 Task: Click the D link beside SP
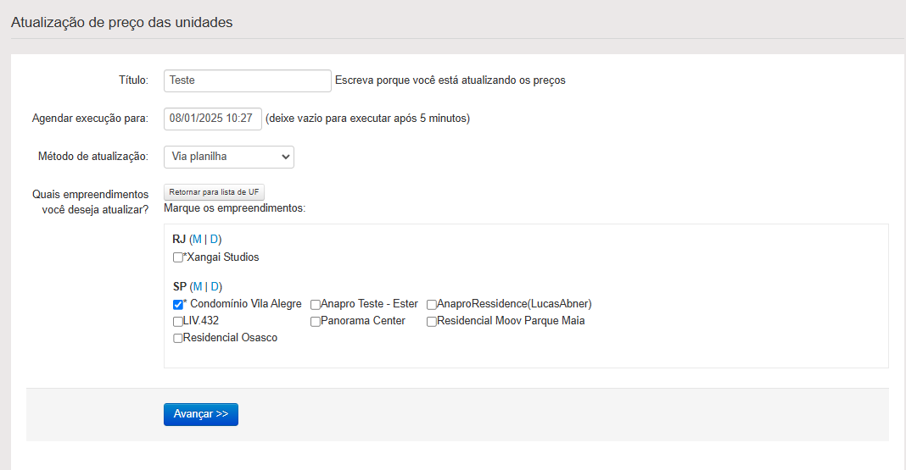pyautogui.click(x=215, y=287)
